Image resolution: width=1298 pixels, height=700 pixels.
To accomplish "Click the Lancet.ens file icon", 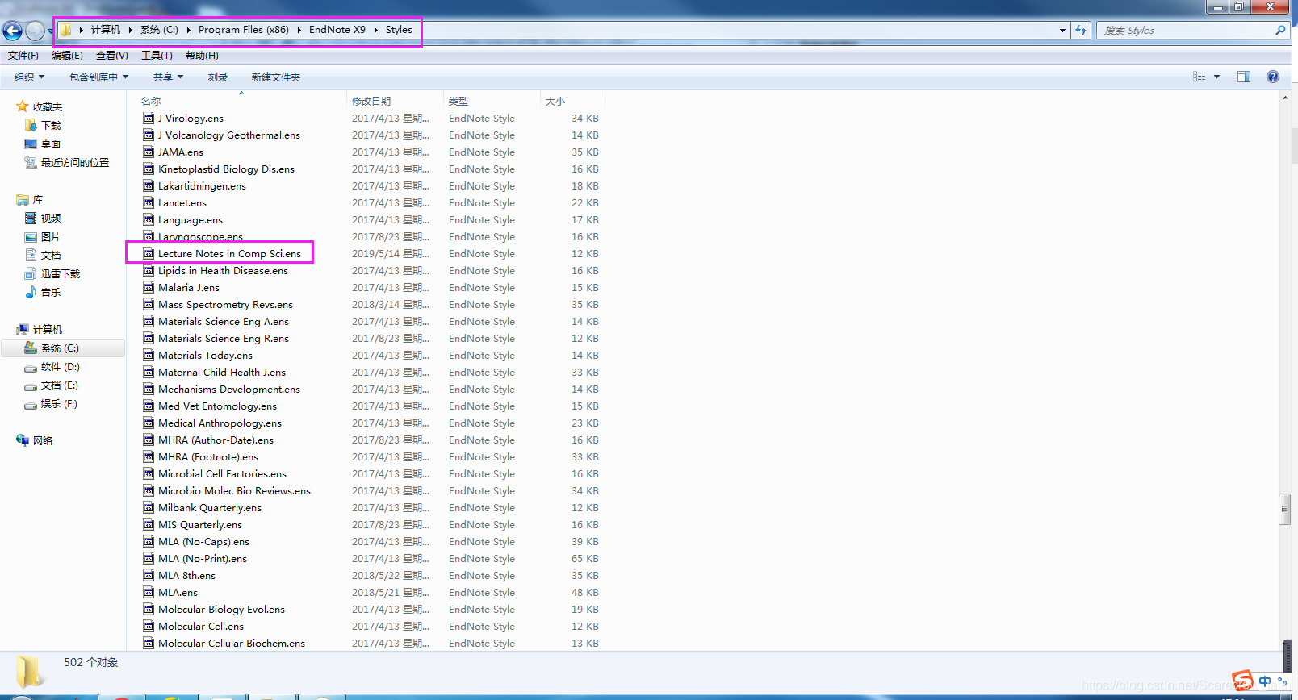I will click(x=149, y=202).
